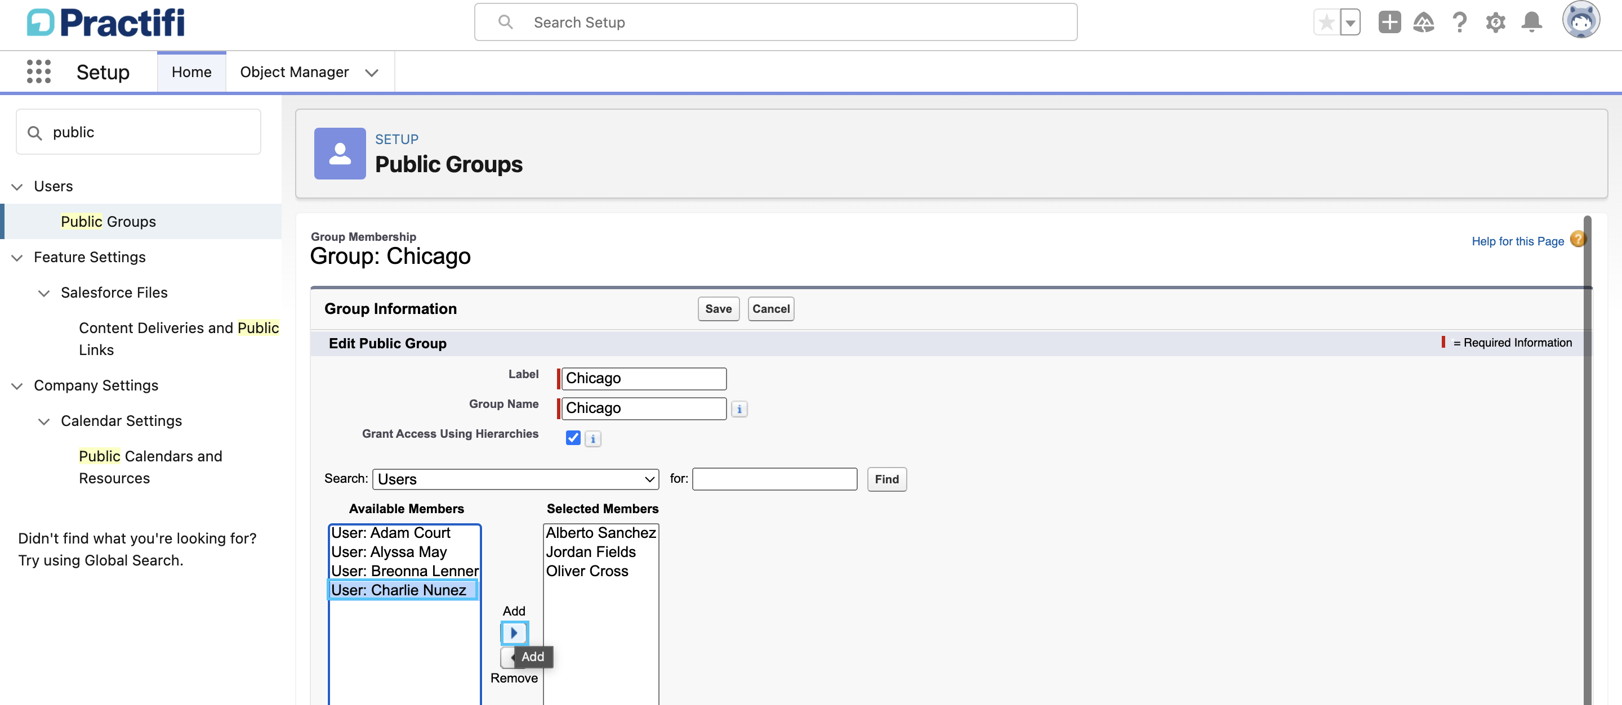Click the magnifier in Search Setup
The height and width of the screenshot is (705, 1622).
click(x=505, y=22)
